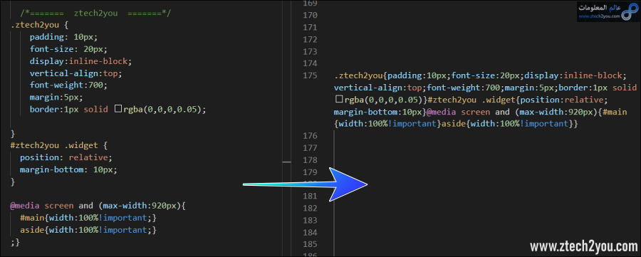Click the 'aside{width:100%!important;}' line in left editor
The image size is (641, 257).
[88, 230]
